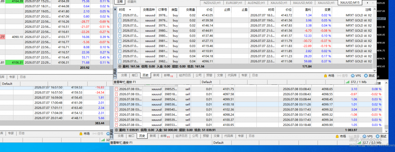The image size is (395, 152).
Task: Open 测试 in the lower right window
Action: 381,136
